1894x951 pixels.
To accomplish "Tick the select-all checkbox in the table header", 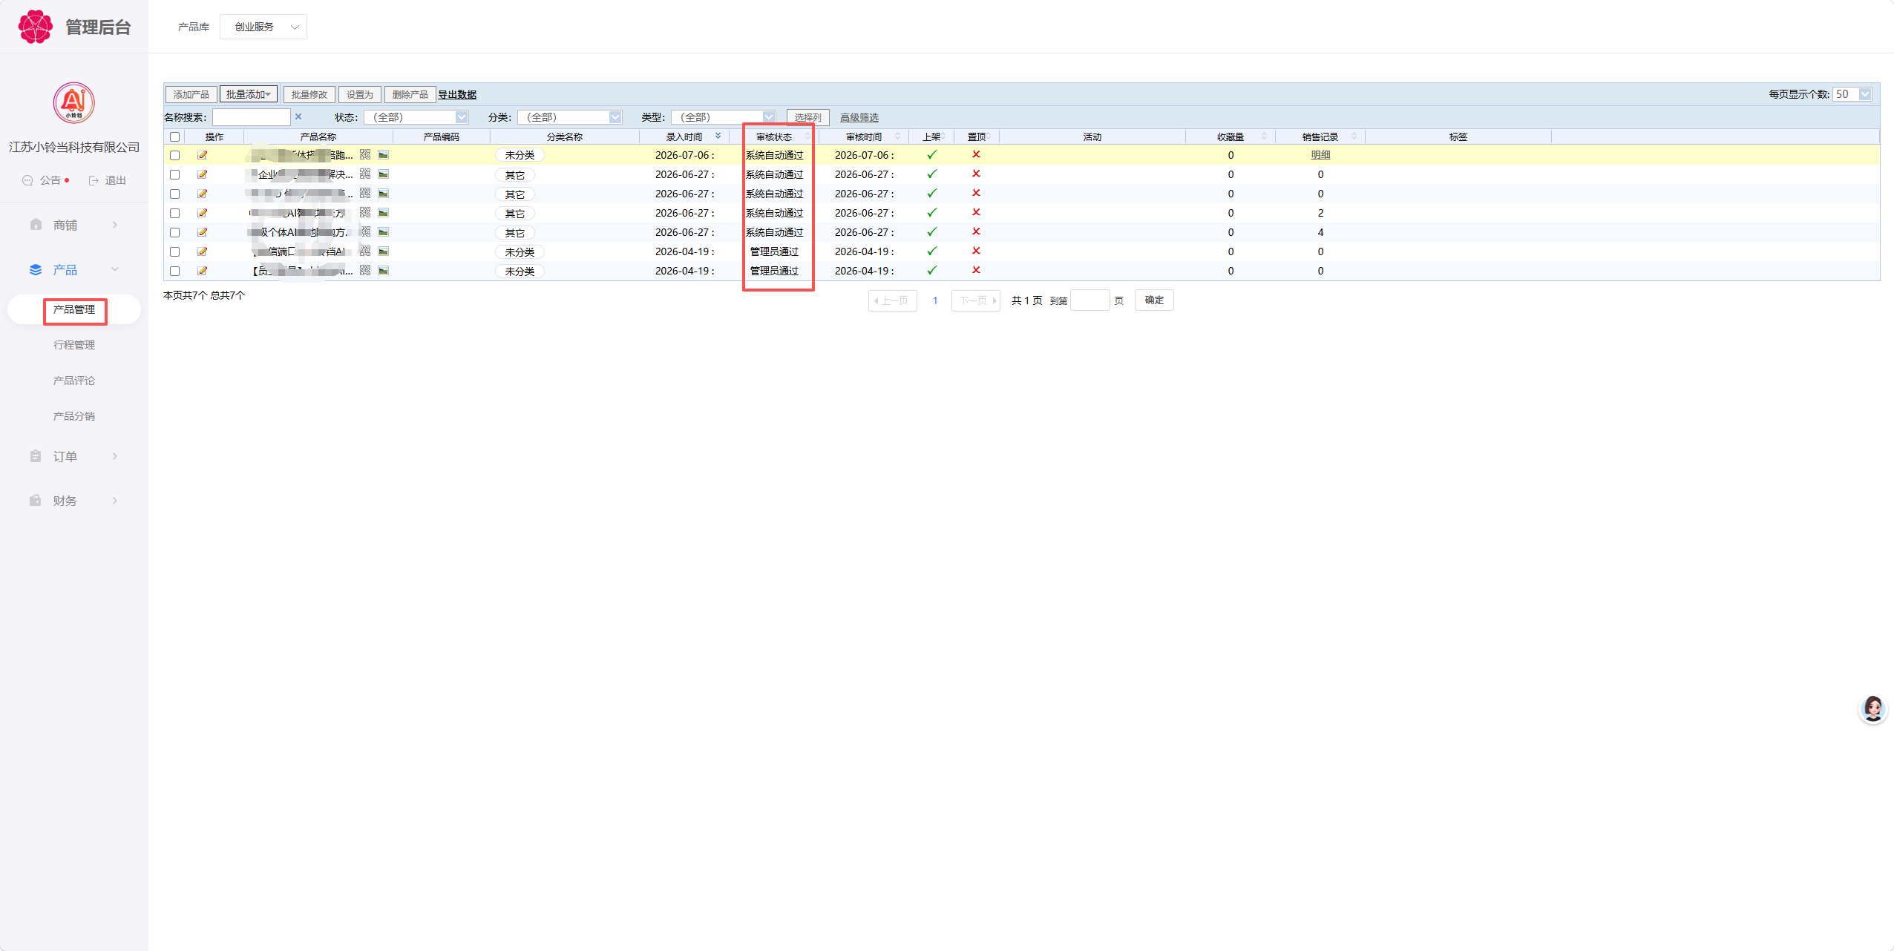I will (x=175, y=136).
